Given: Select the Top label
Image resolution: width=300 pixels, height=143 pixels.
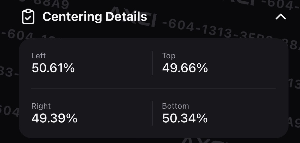Looking at the screenshot, I should (169, 56).
